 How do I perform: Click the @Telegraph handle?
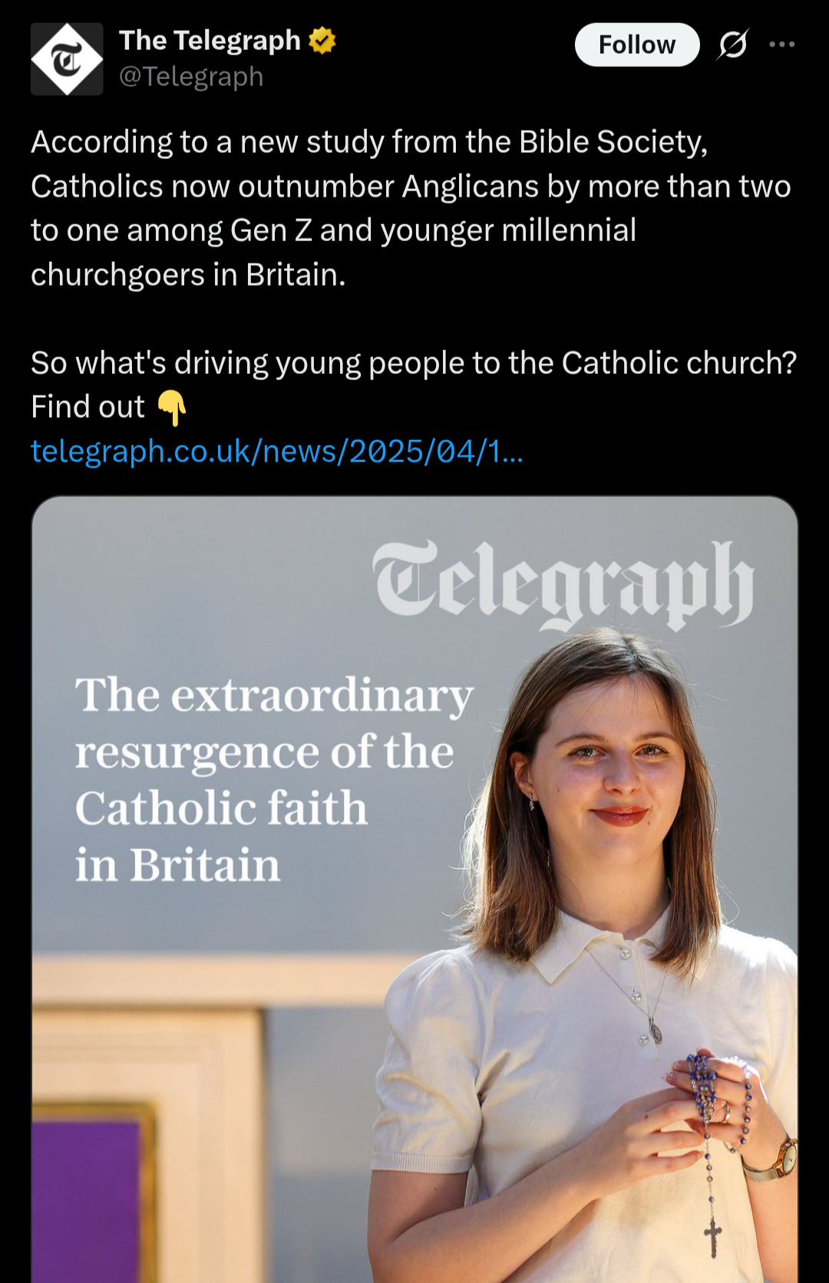[x=191, y=77]
